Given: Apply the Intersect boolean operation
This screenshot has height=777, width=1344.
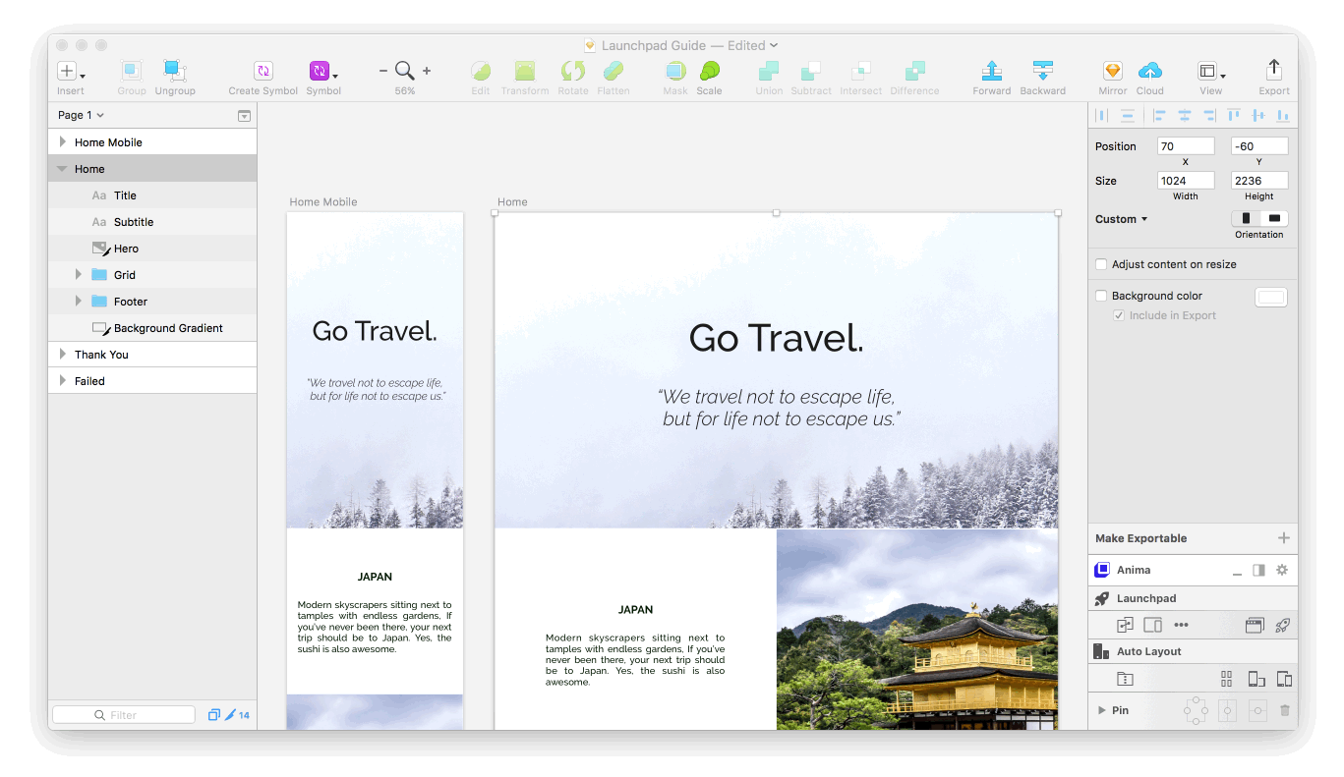Looking at the screenshot, I should (860, 71).
